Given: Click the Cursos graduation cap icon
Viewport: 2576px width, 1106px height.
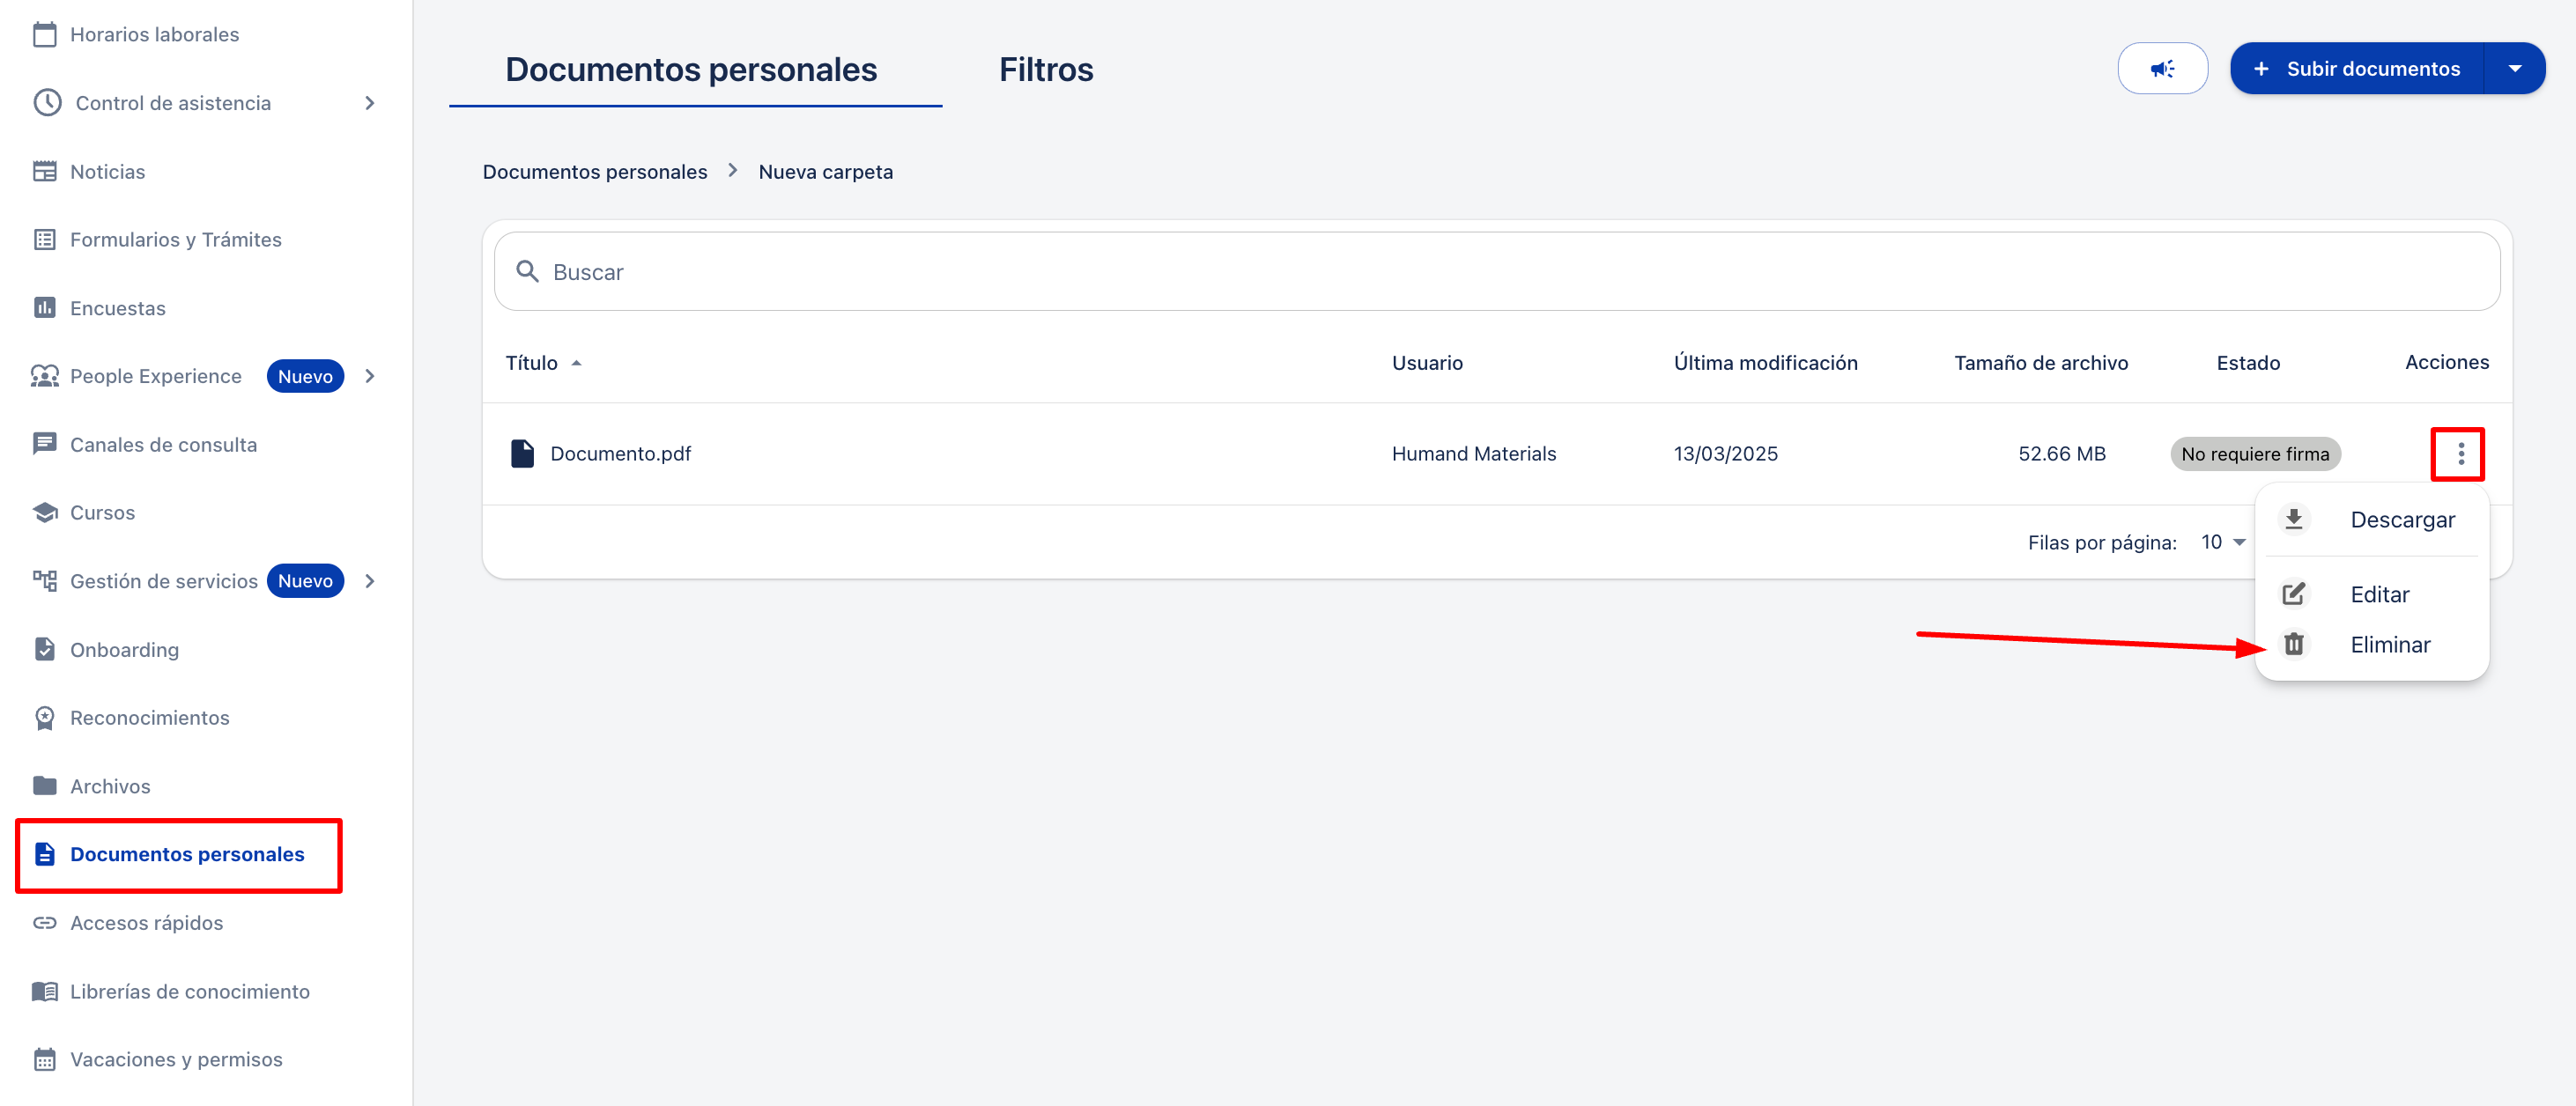Looking at the screenshot, I should [x=45, y=512].
